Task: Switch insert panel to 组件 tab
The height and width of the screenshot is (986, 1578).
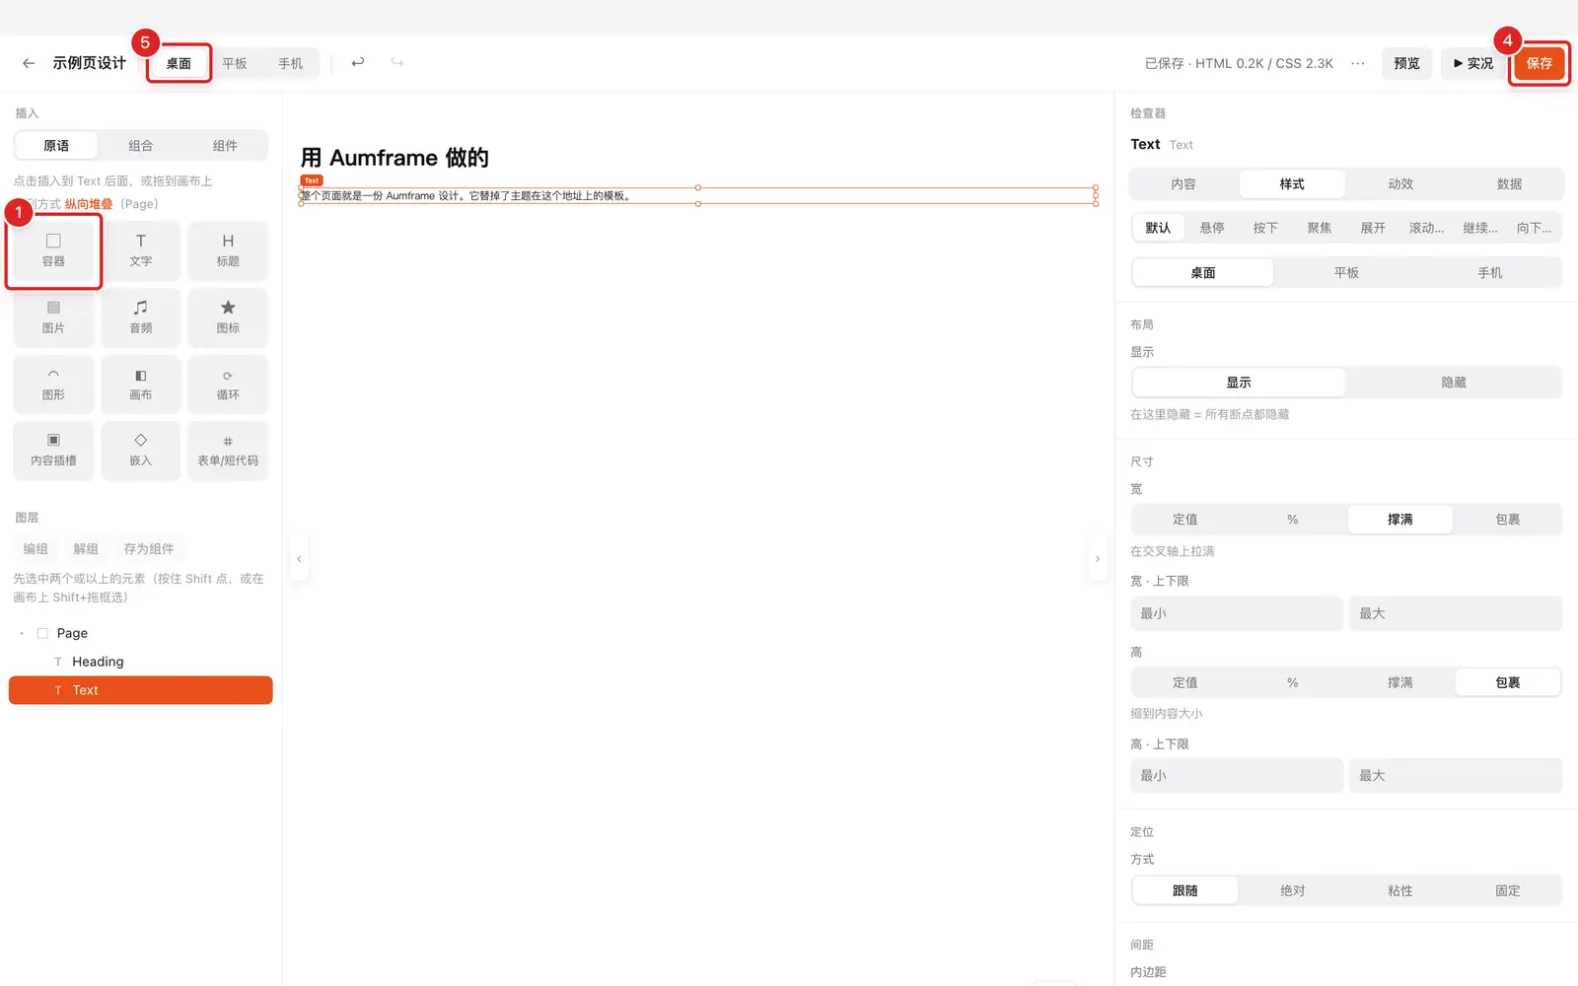Action: click(x=225, y=146)
